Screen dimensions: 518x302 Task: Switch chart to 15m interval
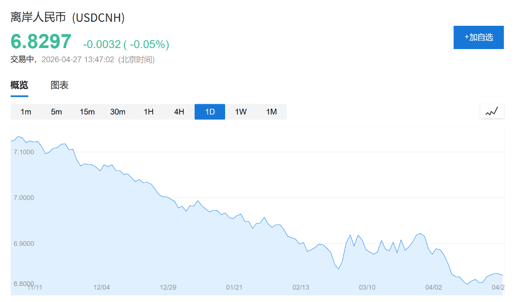click(87, 112)
